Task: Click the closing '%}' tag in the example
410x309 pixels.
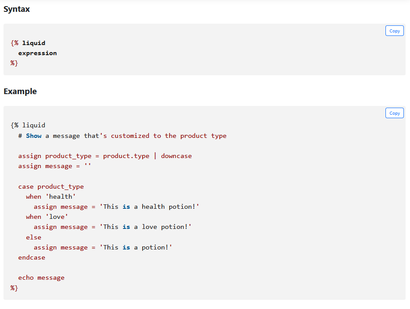Action: click(13, 288)
